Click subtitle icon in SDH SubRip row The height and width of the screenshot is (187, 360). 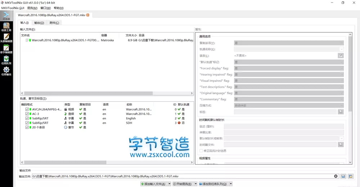66,123
